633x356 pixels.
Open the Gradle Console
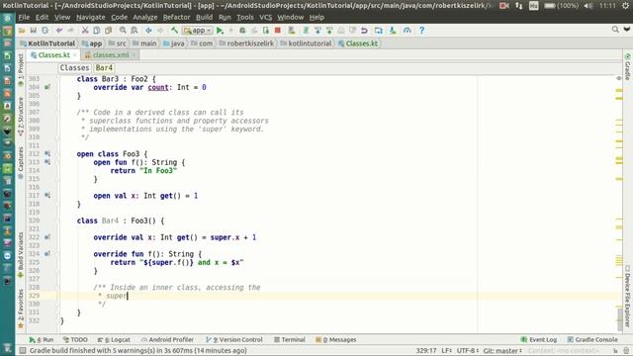(592, 340)
